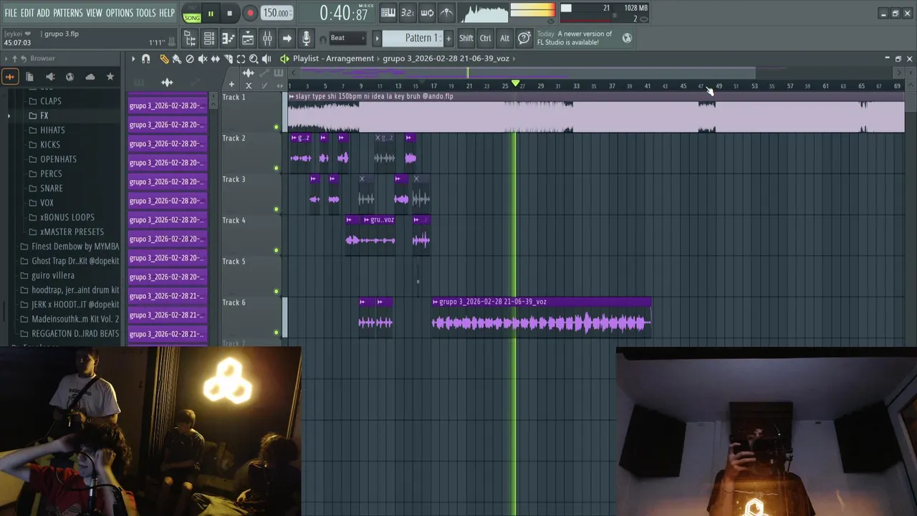The width and height of the screenshot is (917, 516).
Task: Show the browser starred favorites icon
Action: pos(110,77)
